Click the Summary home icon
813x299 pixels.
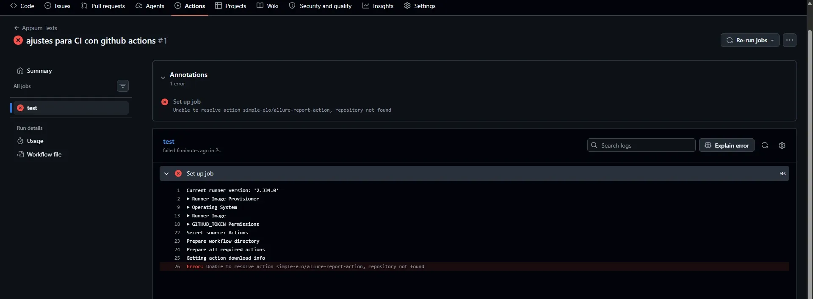20,71
